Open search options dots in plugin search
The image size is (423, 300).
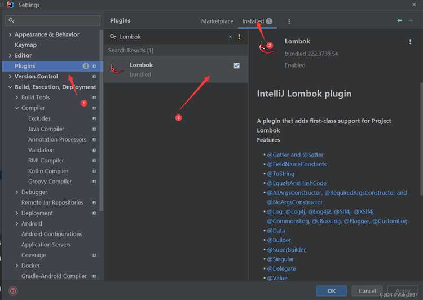(x=239, y=37)
